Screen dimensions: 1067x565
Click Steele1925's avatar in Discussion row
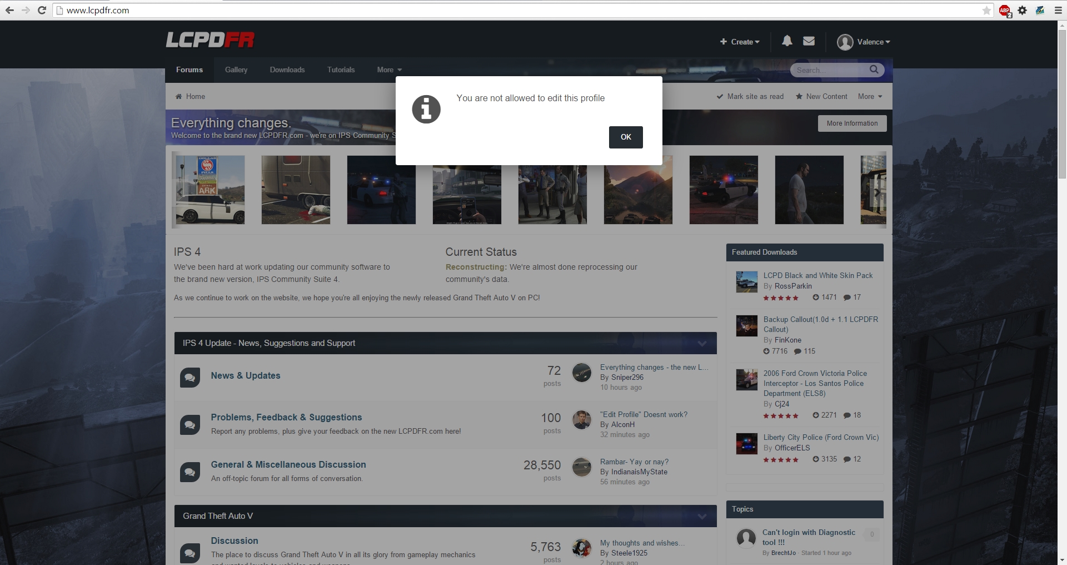pos(582,548)
